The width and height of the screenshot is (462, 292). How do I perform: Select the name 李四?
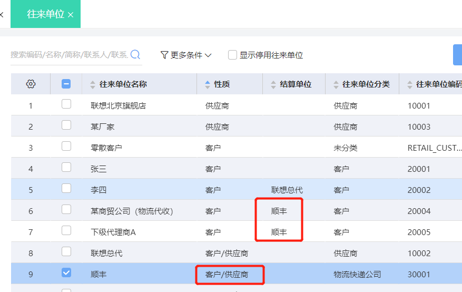pyautogui.click(x=99, y=190)
